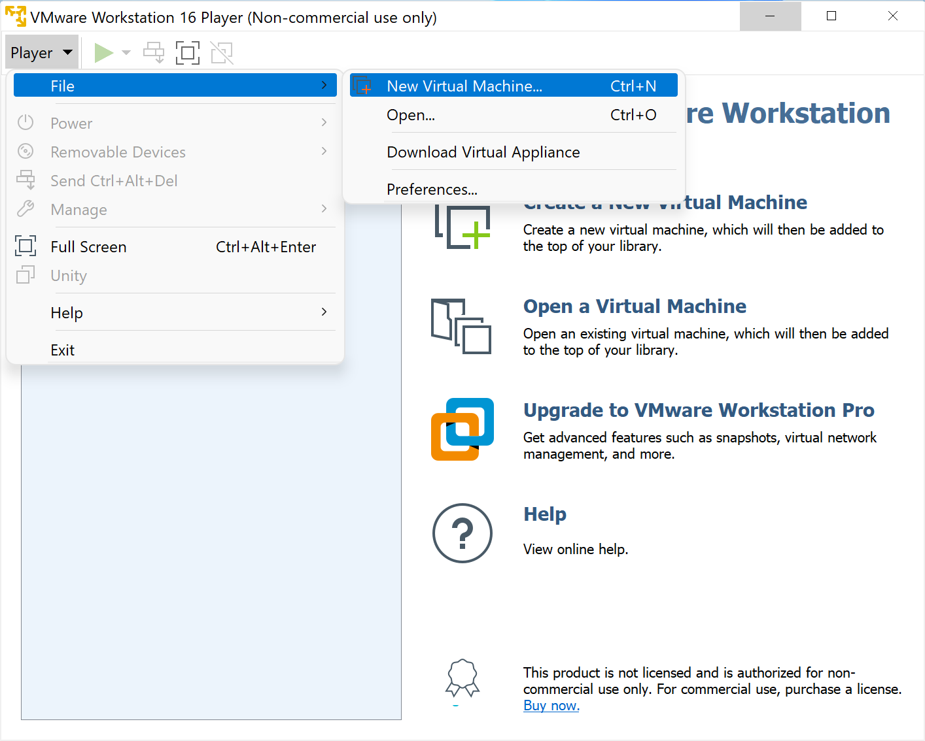Click the VMware logo in the title bar
Viewport: 925px width, 741px height.
[x=14, y=16]
